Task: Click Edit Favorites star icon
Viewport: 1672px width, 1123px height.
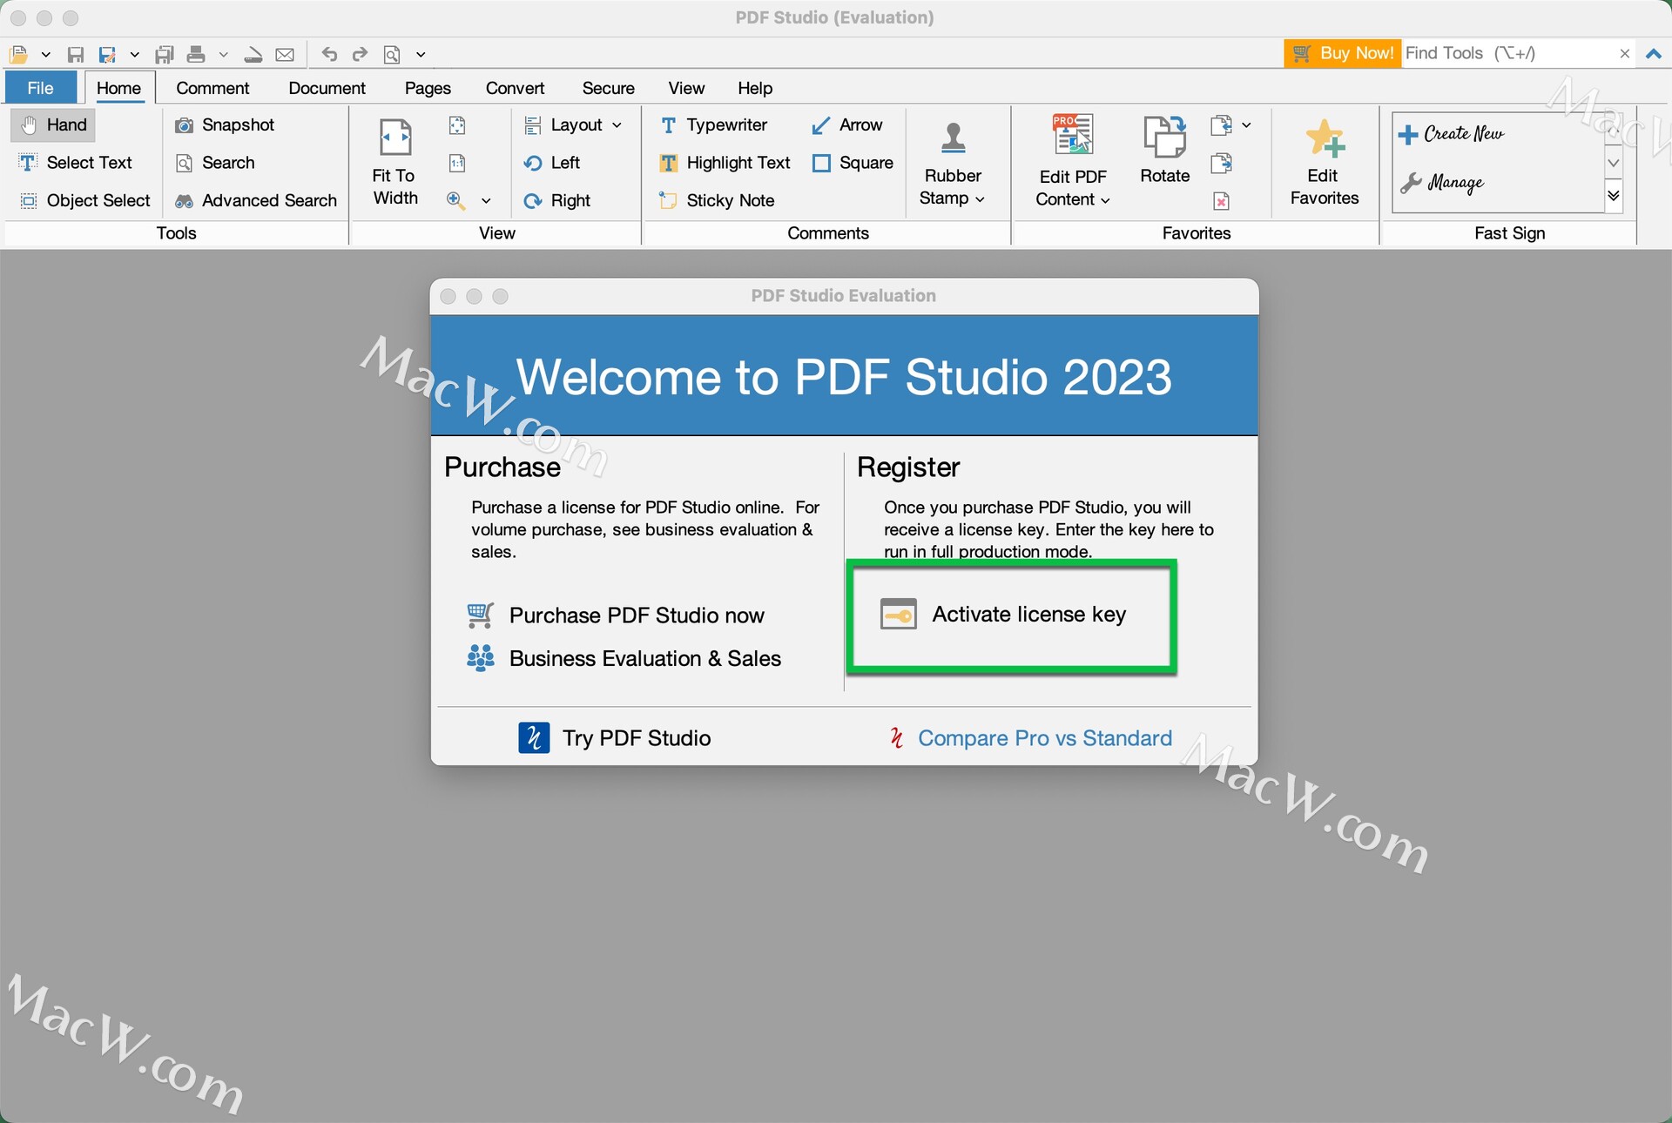Action: pos(1325,163)
